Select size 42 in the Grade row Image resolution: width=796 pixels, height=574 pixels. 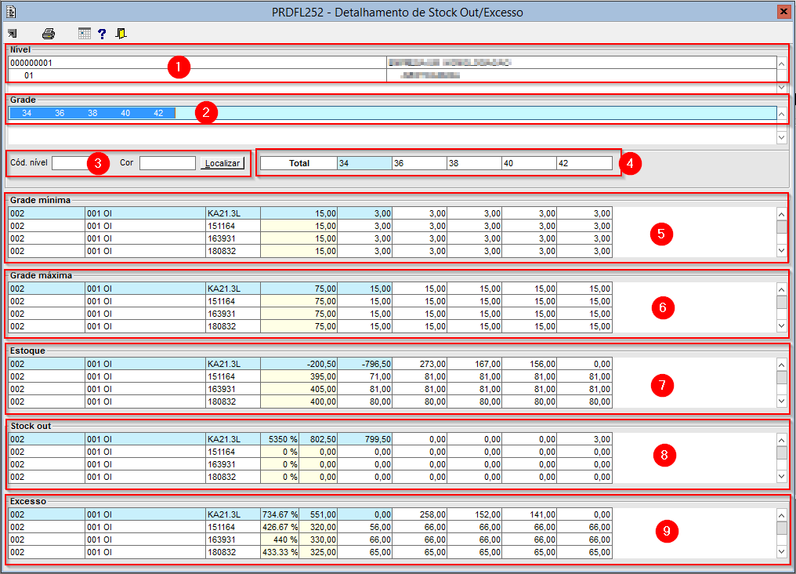[158, 113]
